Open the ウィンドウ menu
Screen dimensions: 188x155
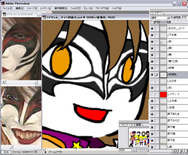102,8
